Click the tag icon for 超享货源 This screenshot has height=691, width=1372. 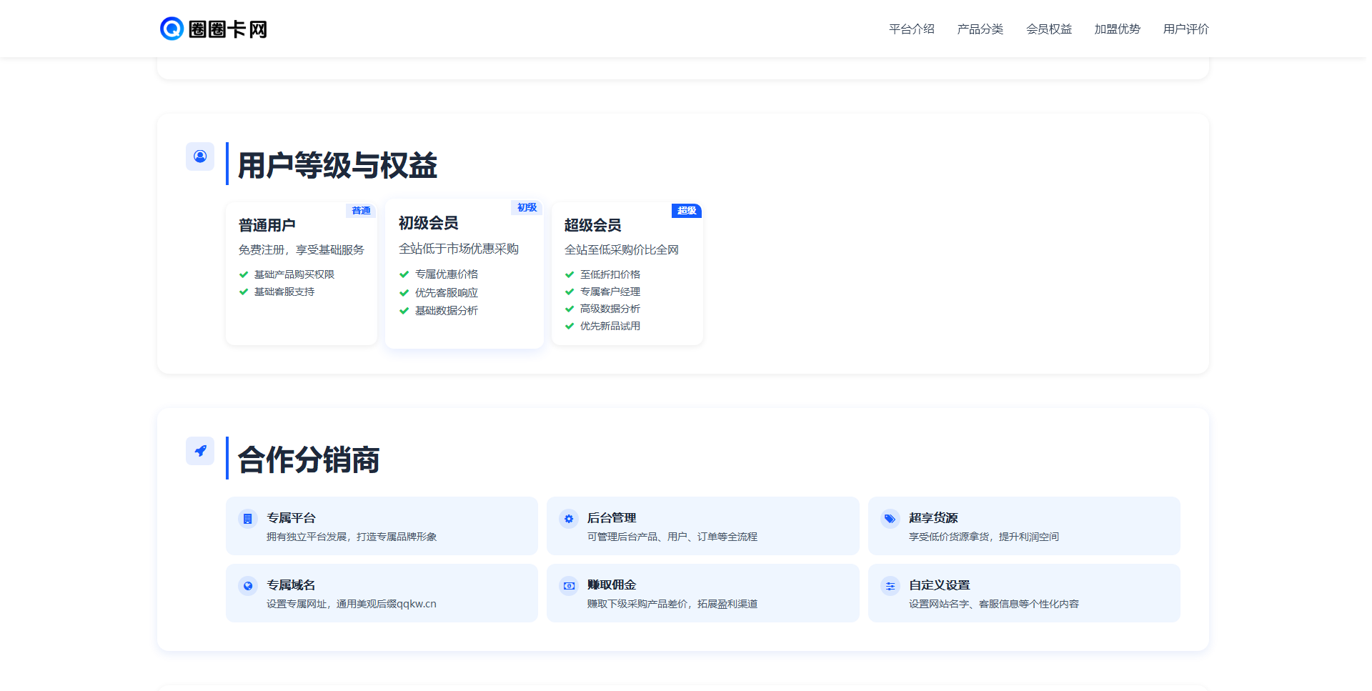pyautogui.click(x=890, y=519)
